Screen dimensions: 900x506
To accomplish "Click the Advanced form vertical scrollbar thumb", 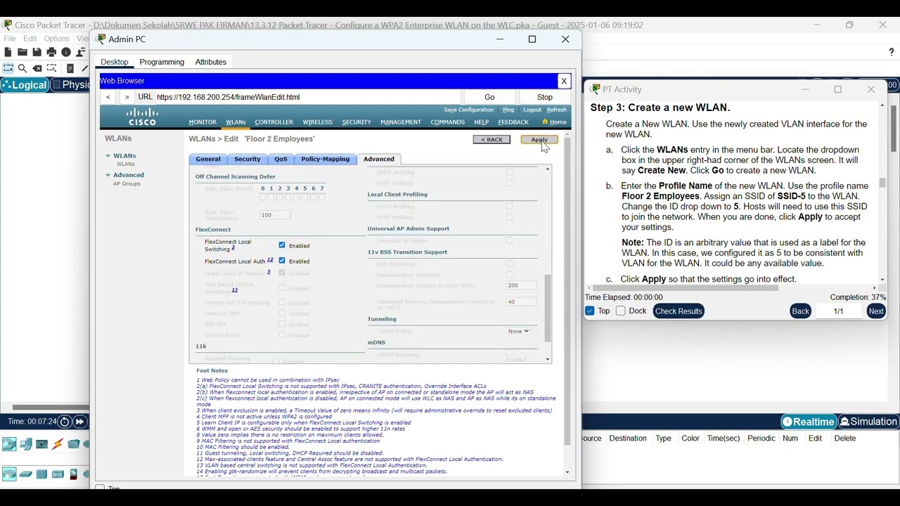I will click(548, 308).
